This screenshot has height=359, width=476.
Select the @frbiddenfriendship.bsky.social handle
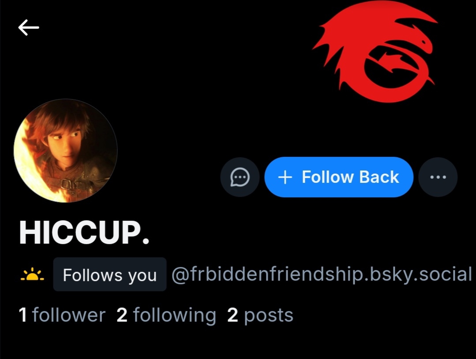click(x=322, y=274)
